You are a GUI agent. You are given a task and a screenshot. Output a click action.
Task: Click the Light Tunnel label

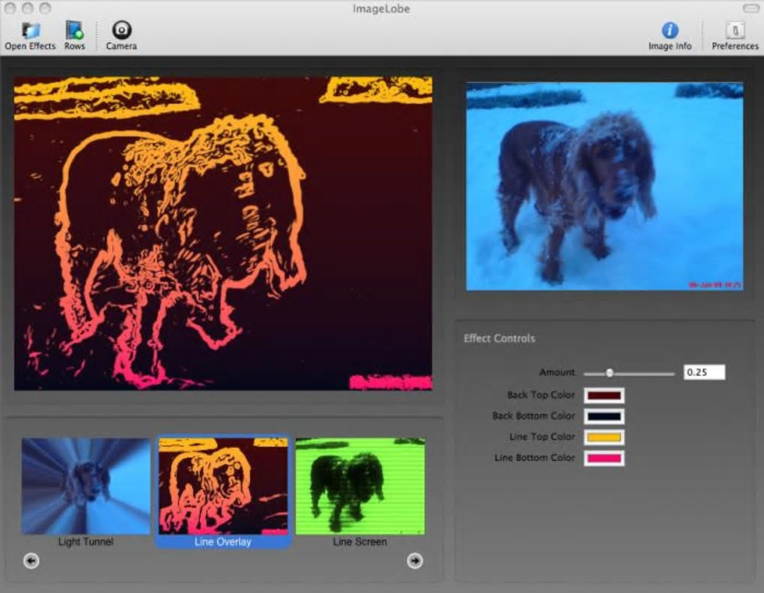click(85, 542)
